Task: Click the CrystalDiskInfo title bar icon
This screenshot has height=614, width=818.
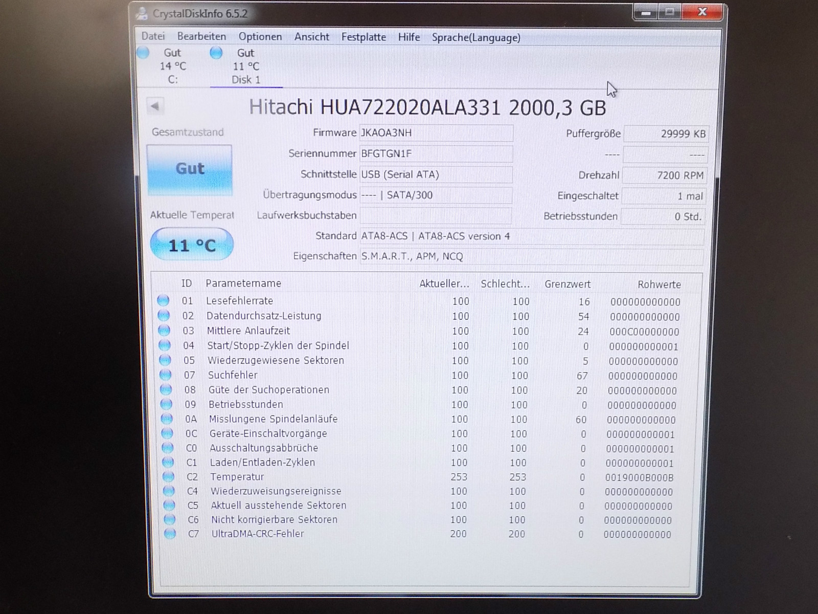Action: click(142, 14)
